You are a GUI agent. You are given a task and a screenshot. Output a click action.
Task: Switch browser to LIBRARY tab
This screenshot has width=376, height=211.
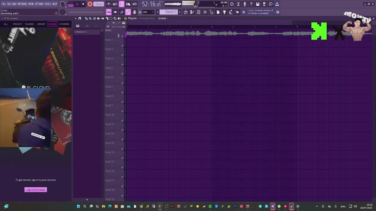[x=41, y=24]
